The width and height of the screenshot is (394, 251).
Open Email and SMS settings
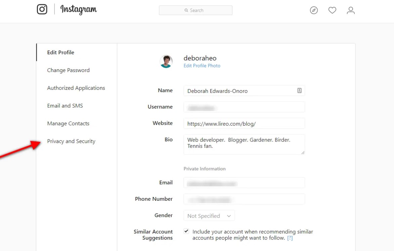65,106
